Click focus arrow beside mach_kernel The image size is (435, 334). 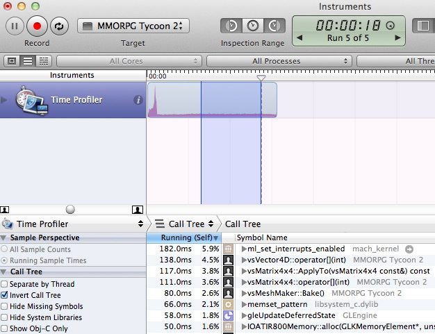tap(409, 249)
